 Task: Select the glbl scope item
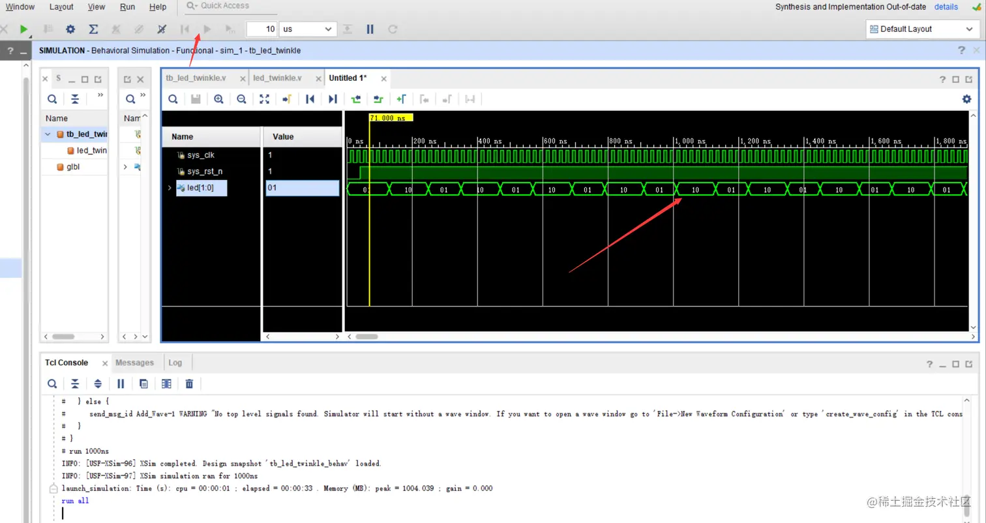[73, 167]
